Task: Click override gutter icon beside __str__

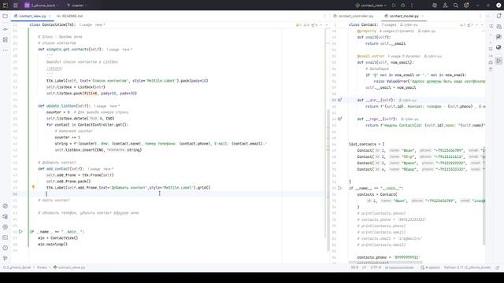Action: tap(339, 100)
